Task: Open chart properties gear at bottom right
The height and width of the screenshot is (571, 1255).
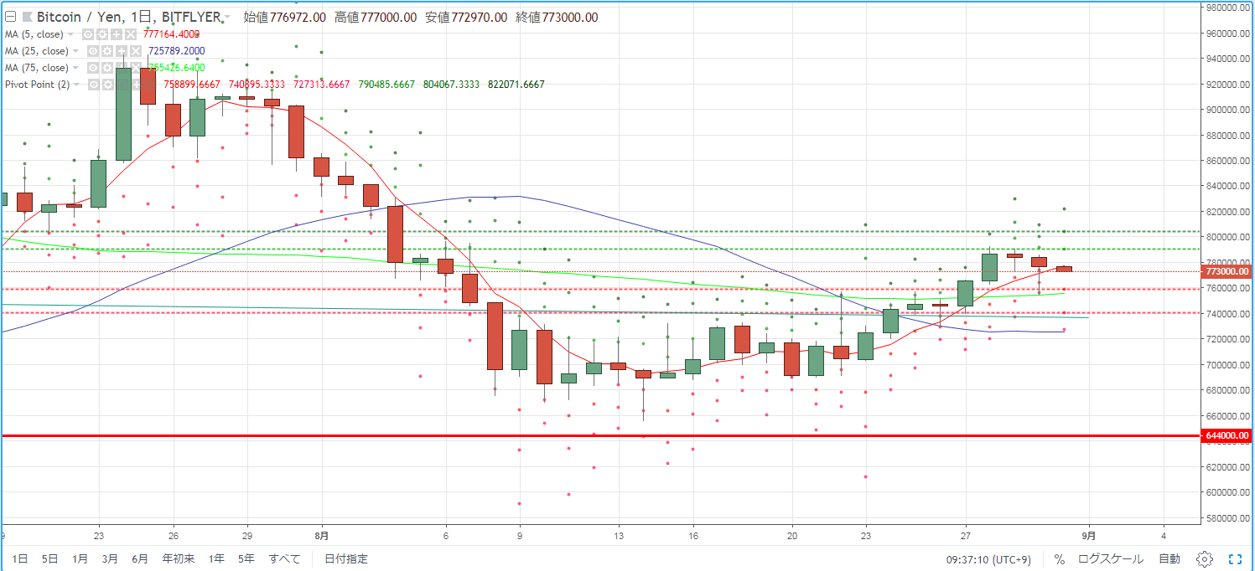Action: pyautogui.click(x=1205, y=558)
